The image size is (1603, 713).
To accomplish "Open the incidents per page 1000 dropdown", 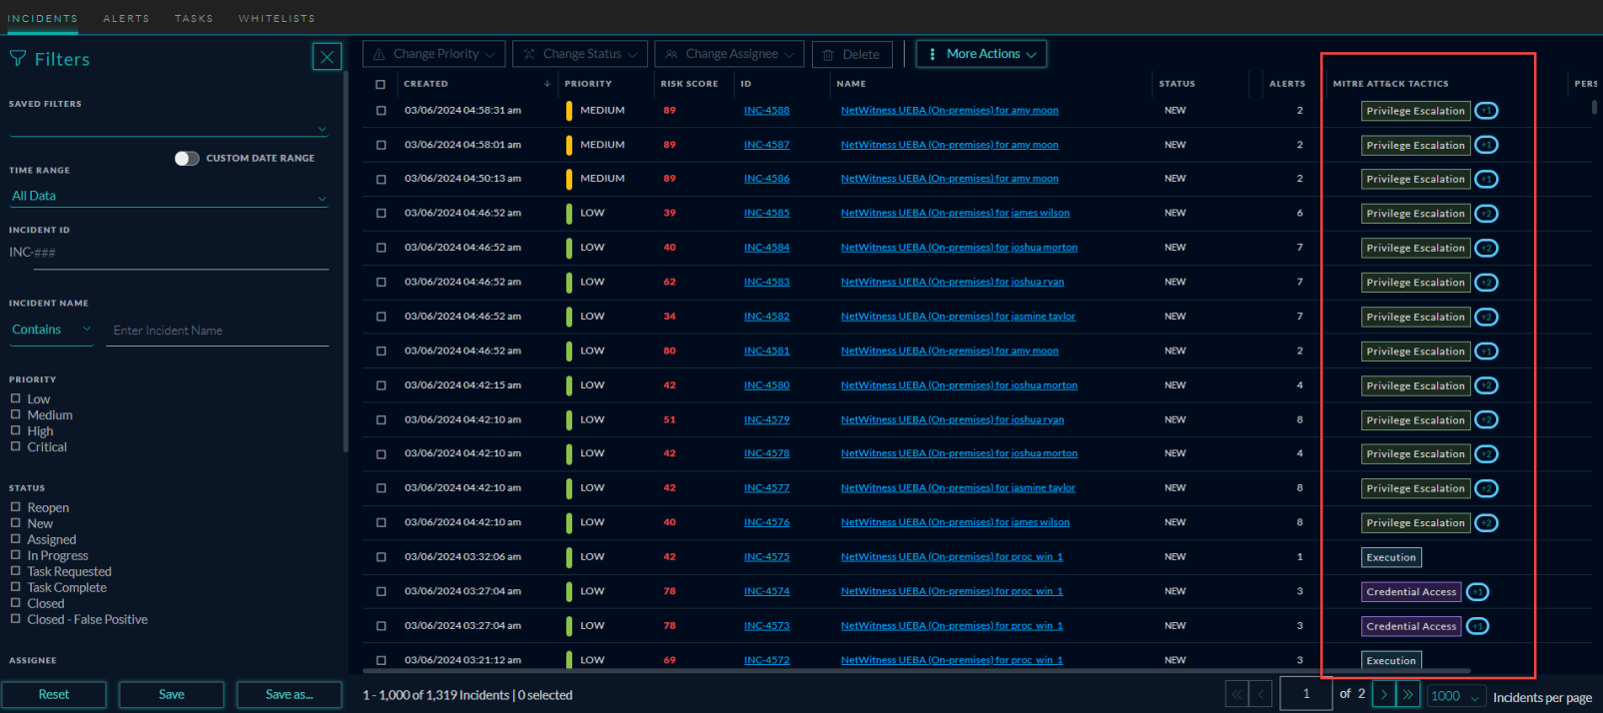I will click(1456, 696).
